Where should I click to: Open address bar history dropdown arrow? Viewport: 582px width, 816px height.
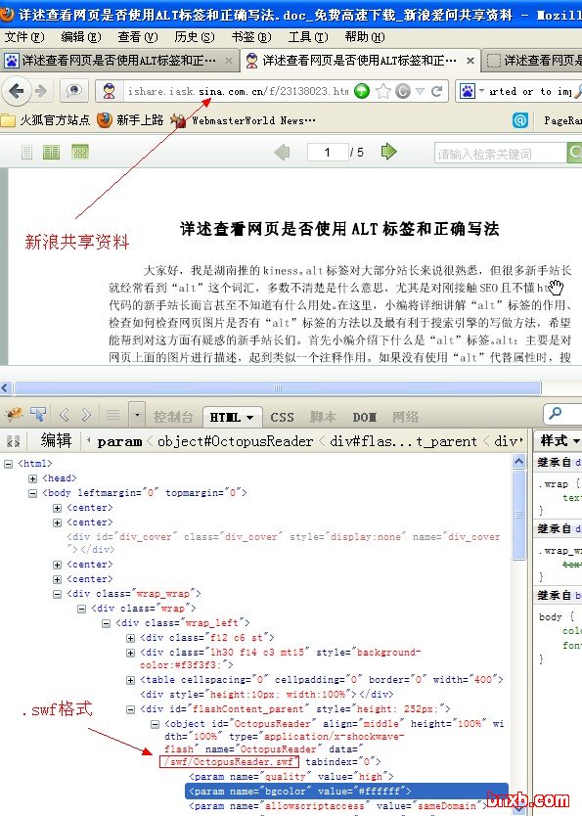[x=421, y=92]
